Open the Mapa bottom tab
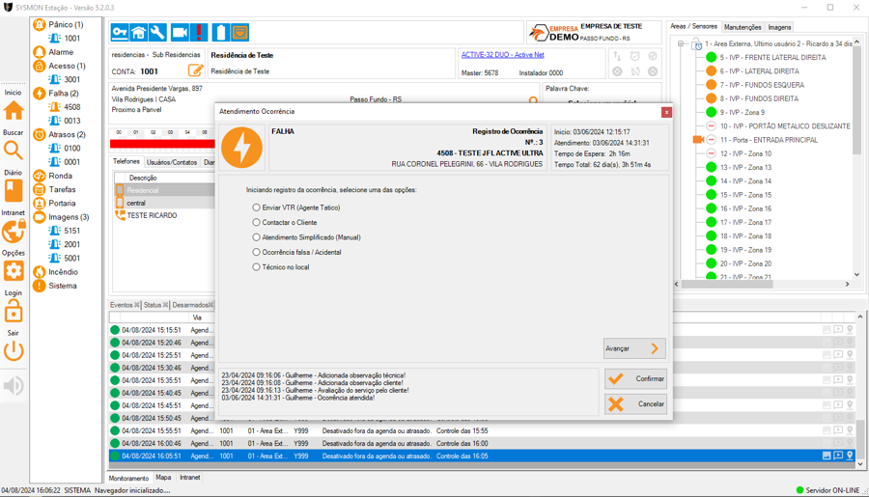Image resolution: width=869 pixels, height=497 pixels. (163, 478)
